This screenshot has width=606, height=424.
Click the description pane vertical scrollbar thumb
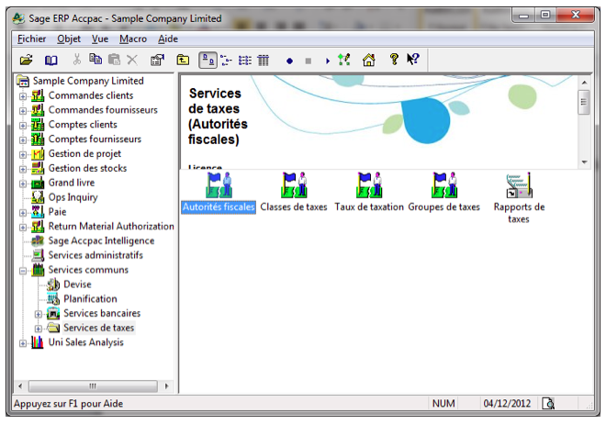(x=584, y=103)
